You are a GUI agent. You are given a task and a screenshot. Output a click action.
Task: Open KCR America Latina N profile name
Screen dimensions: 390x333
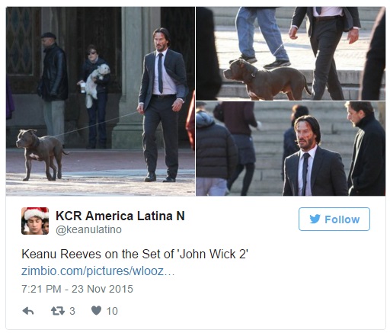pos(120,216)
